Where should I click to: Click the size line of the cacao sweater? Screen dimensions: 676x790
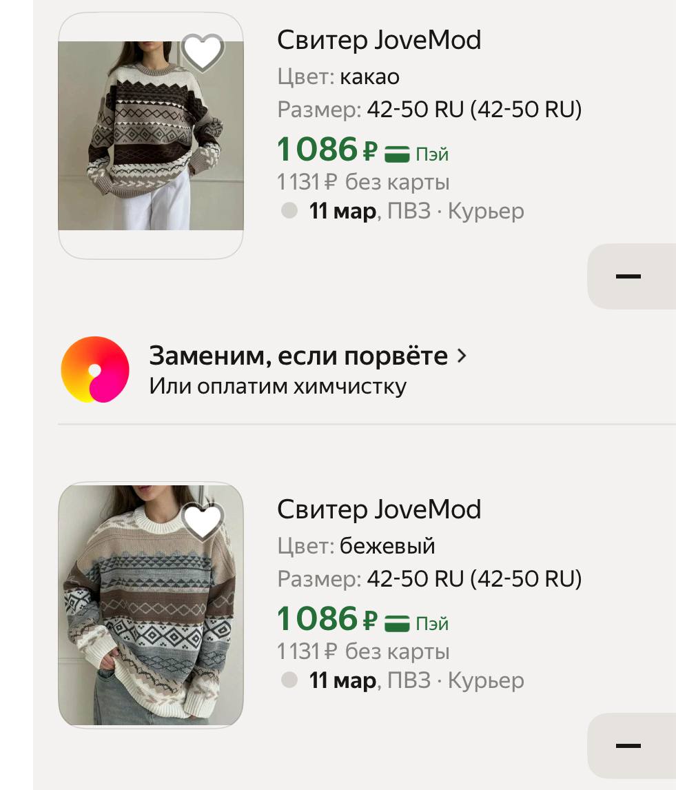429,109
